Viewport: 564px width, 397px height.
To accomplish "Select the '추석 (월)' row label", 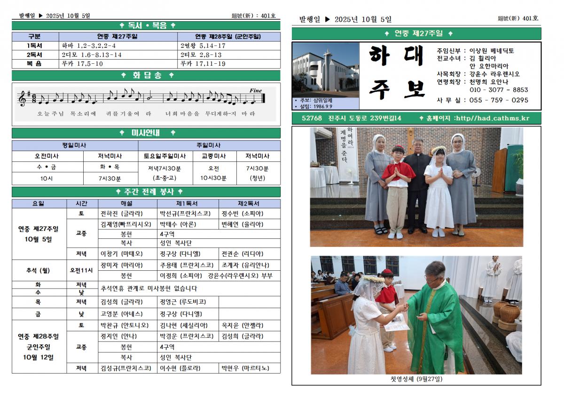I will click(38, 271).
